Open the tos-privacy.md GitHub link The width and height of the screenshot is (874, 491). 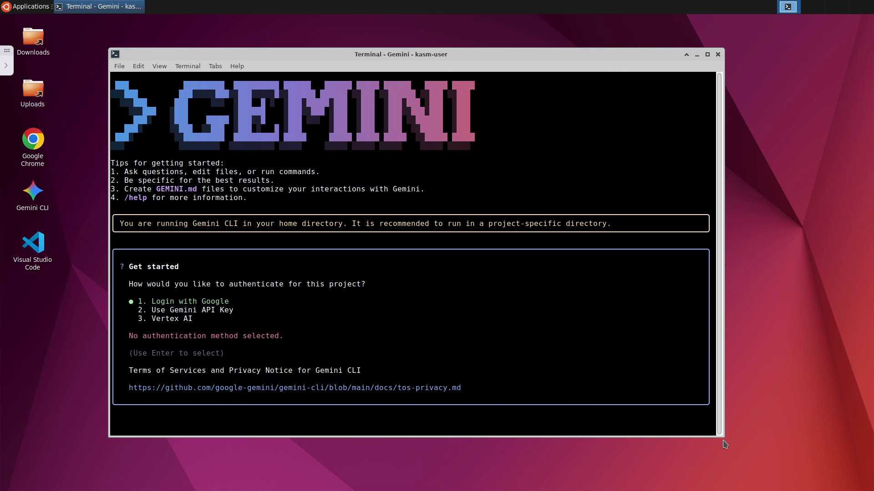[x=295, y=388]
